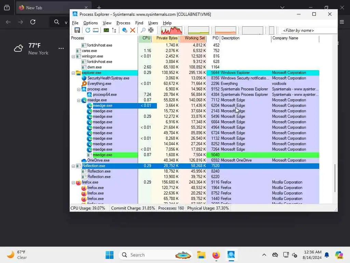Click Commit Charge in the status bar
Screen dimensions: 350x263
tap(133, 208)
